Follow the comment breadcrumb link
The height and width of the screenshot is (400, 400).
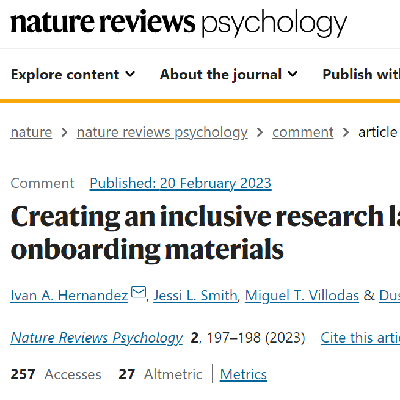pos(303,133)
